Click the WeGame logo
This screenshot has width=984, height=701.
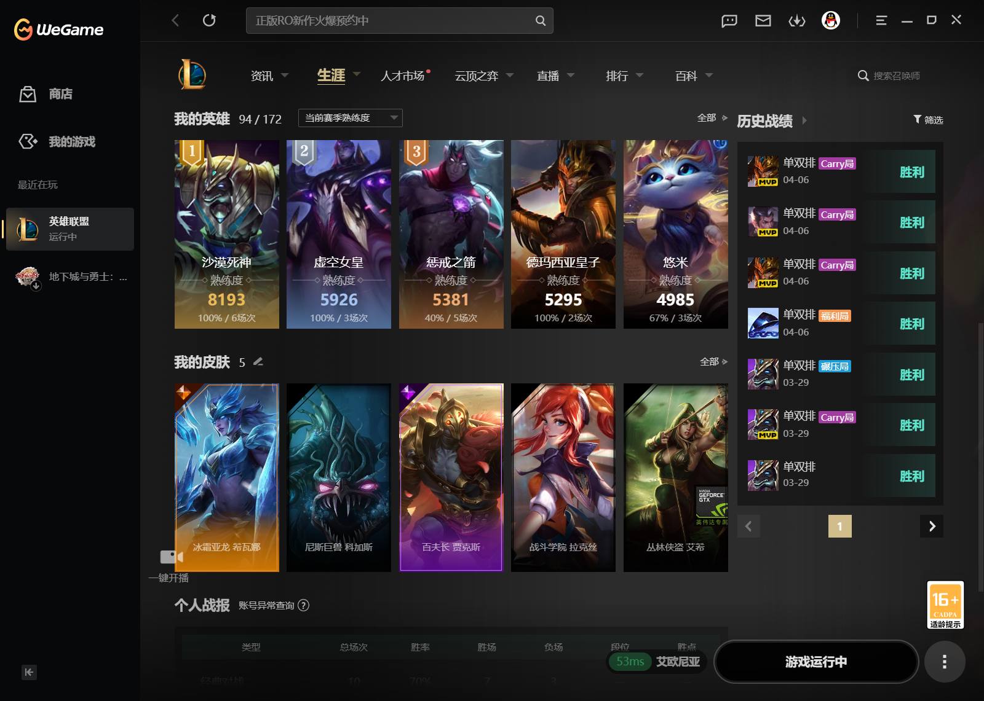click(x=59, y=29)
